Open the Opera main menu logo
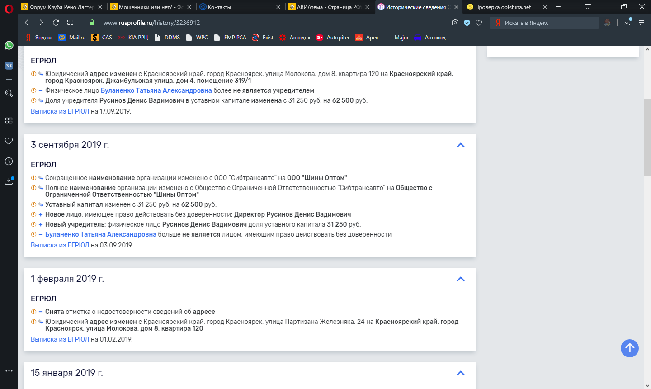The image size is (651, 389). tap(9, 9)
